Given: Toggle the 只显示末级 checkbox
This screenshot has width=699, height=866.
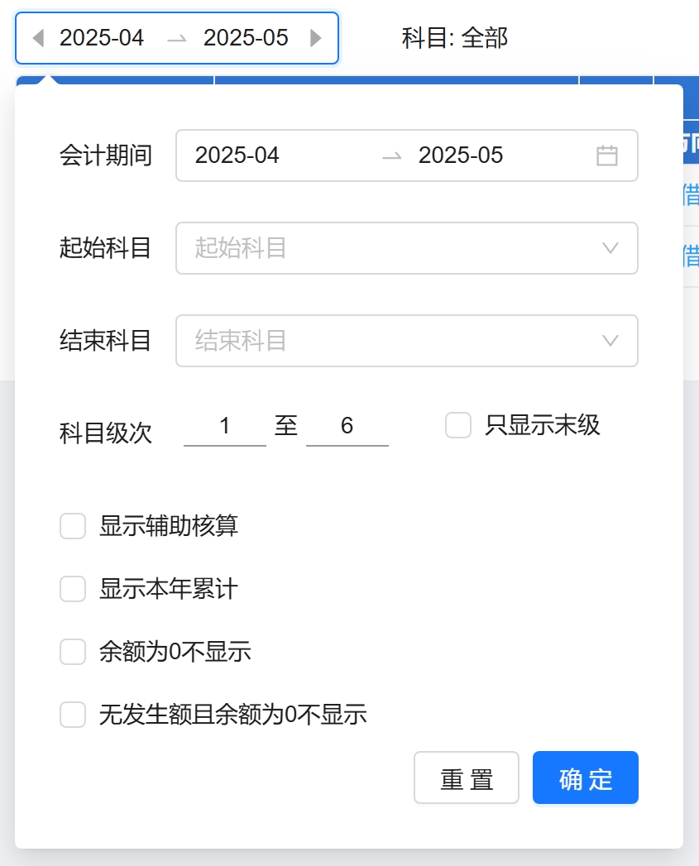Looking at the screenshot, I should [x=458, y=425].
